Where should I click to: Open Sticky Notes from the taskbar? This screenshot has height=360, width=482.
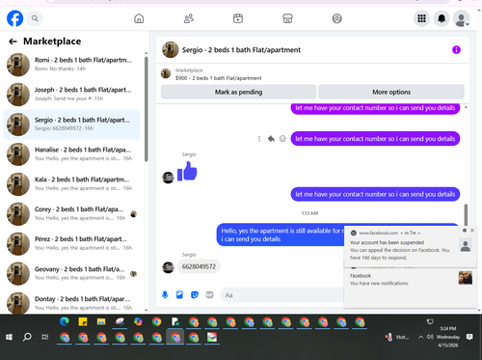[83, 321]
